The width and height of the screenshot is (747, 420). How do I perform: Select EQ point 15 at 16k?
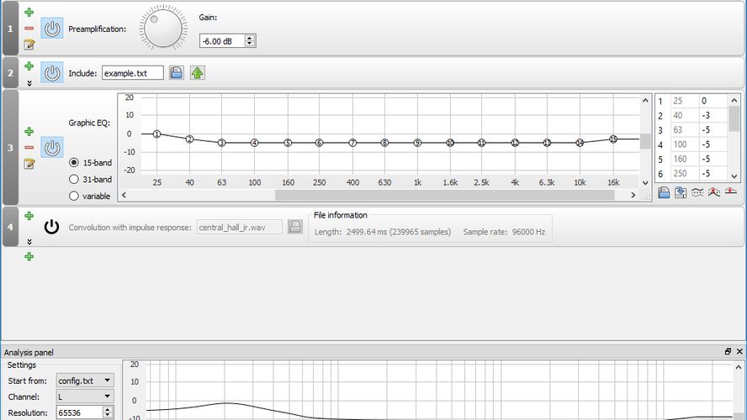[x=613, y=139]
